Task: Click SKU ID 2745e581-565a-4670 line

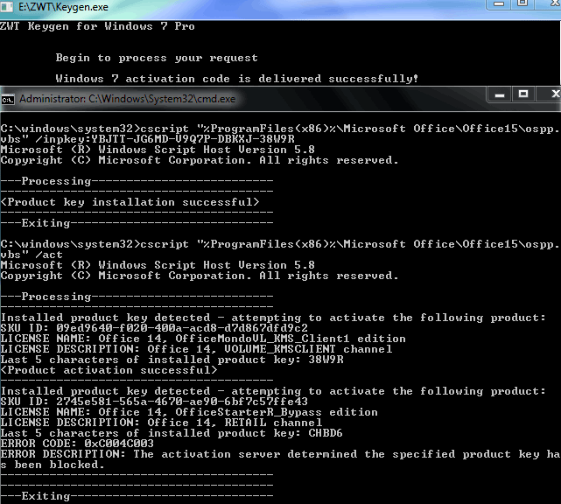Action: [154, 402]
